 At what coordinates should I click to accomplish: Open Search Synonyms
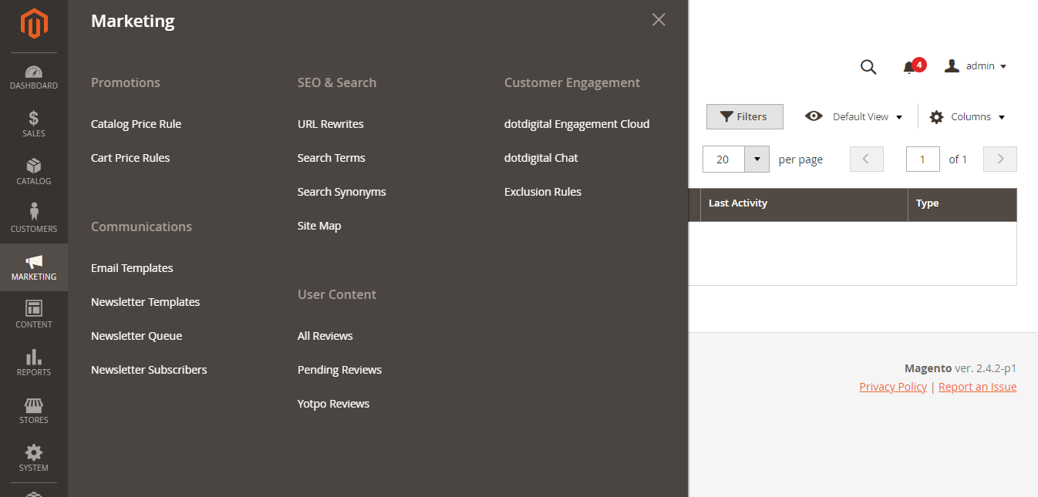pyautogui.click(x=342, y=192)
